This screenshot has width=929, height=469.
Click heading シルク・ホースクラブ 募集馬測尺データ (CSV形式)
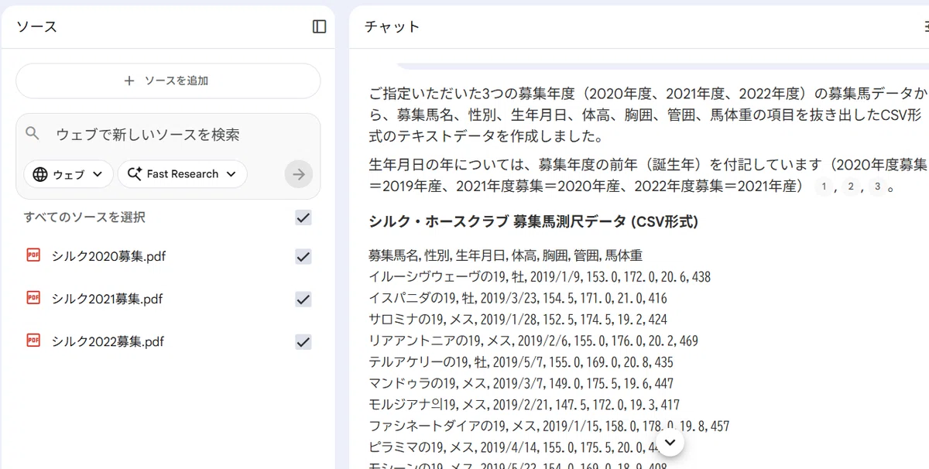pos(534,222)
